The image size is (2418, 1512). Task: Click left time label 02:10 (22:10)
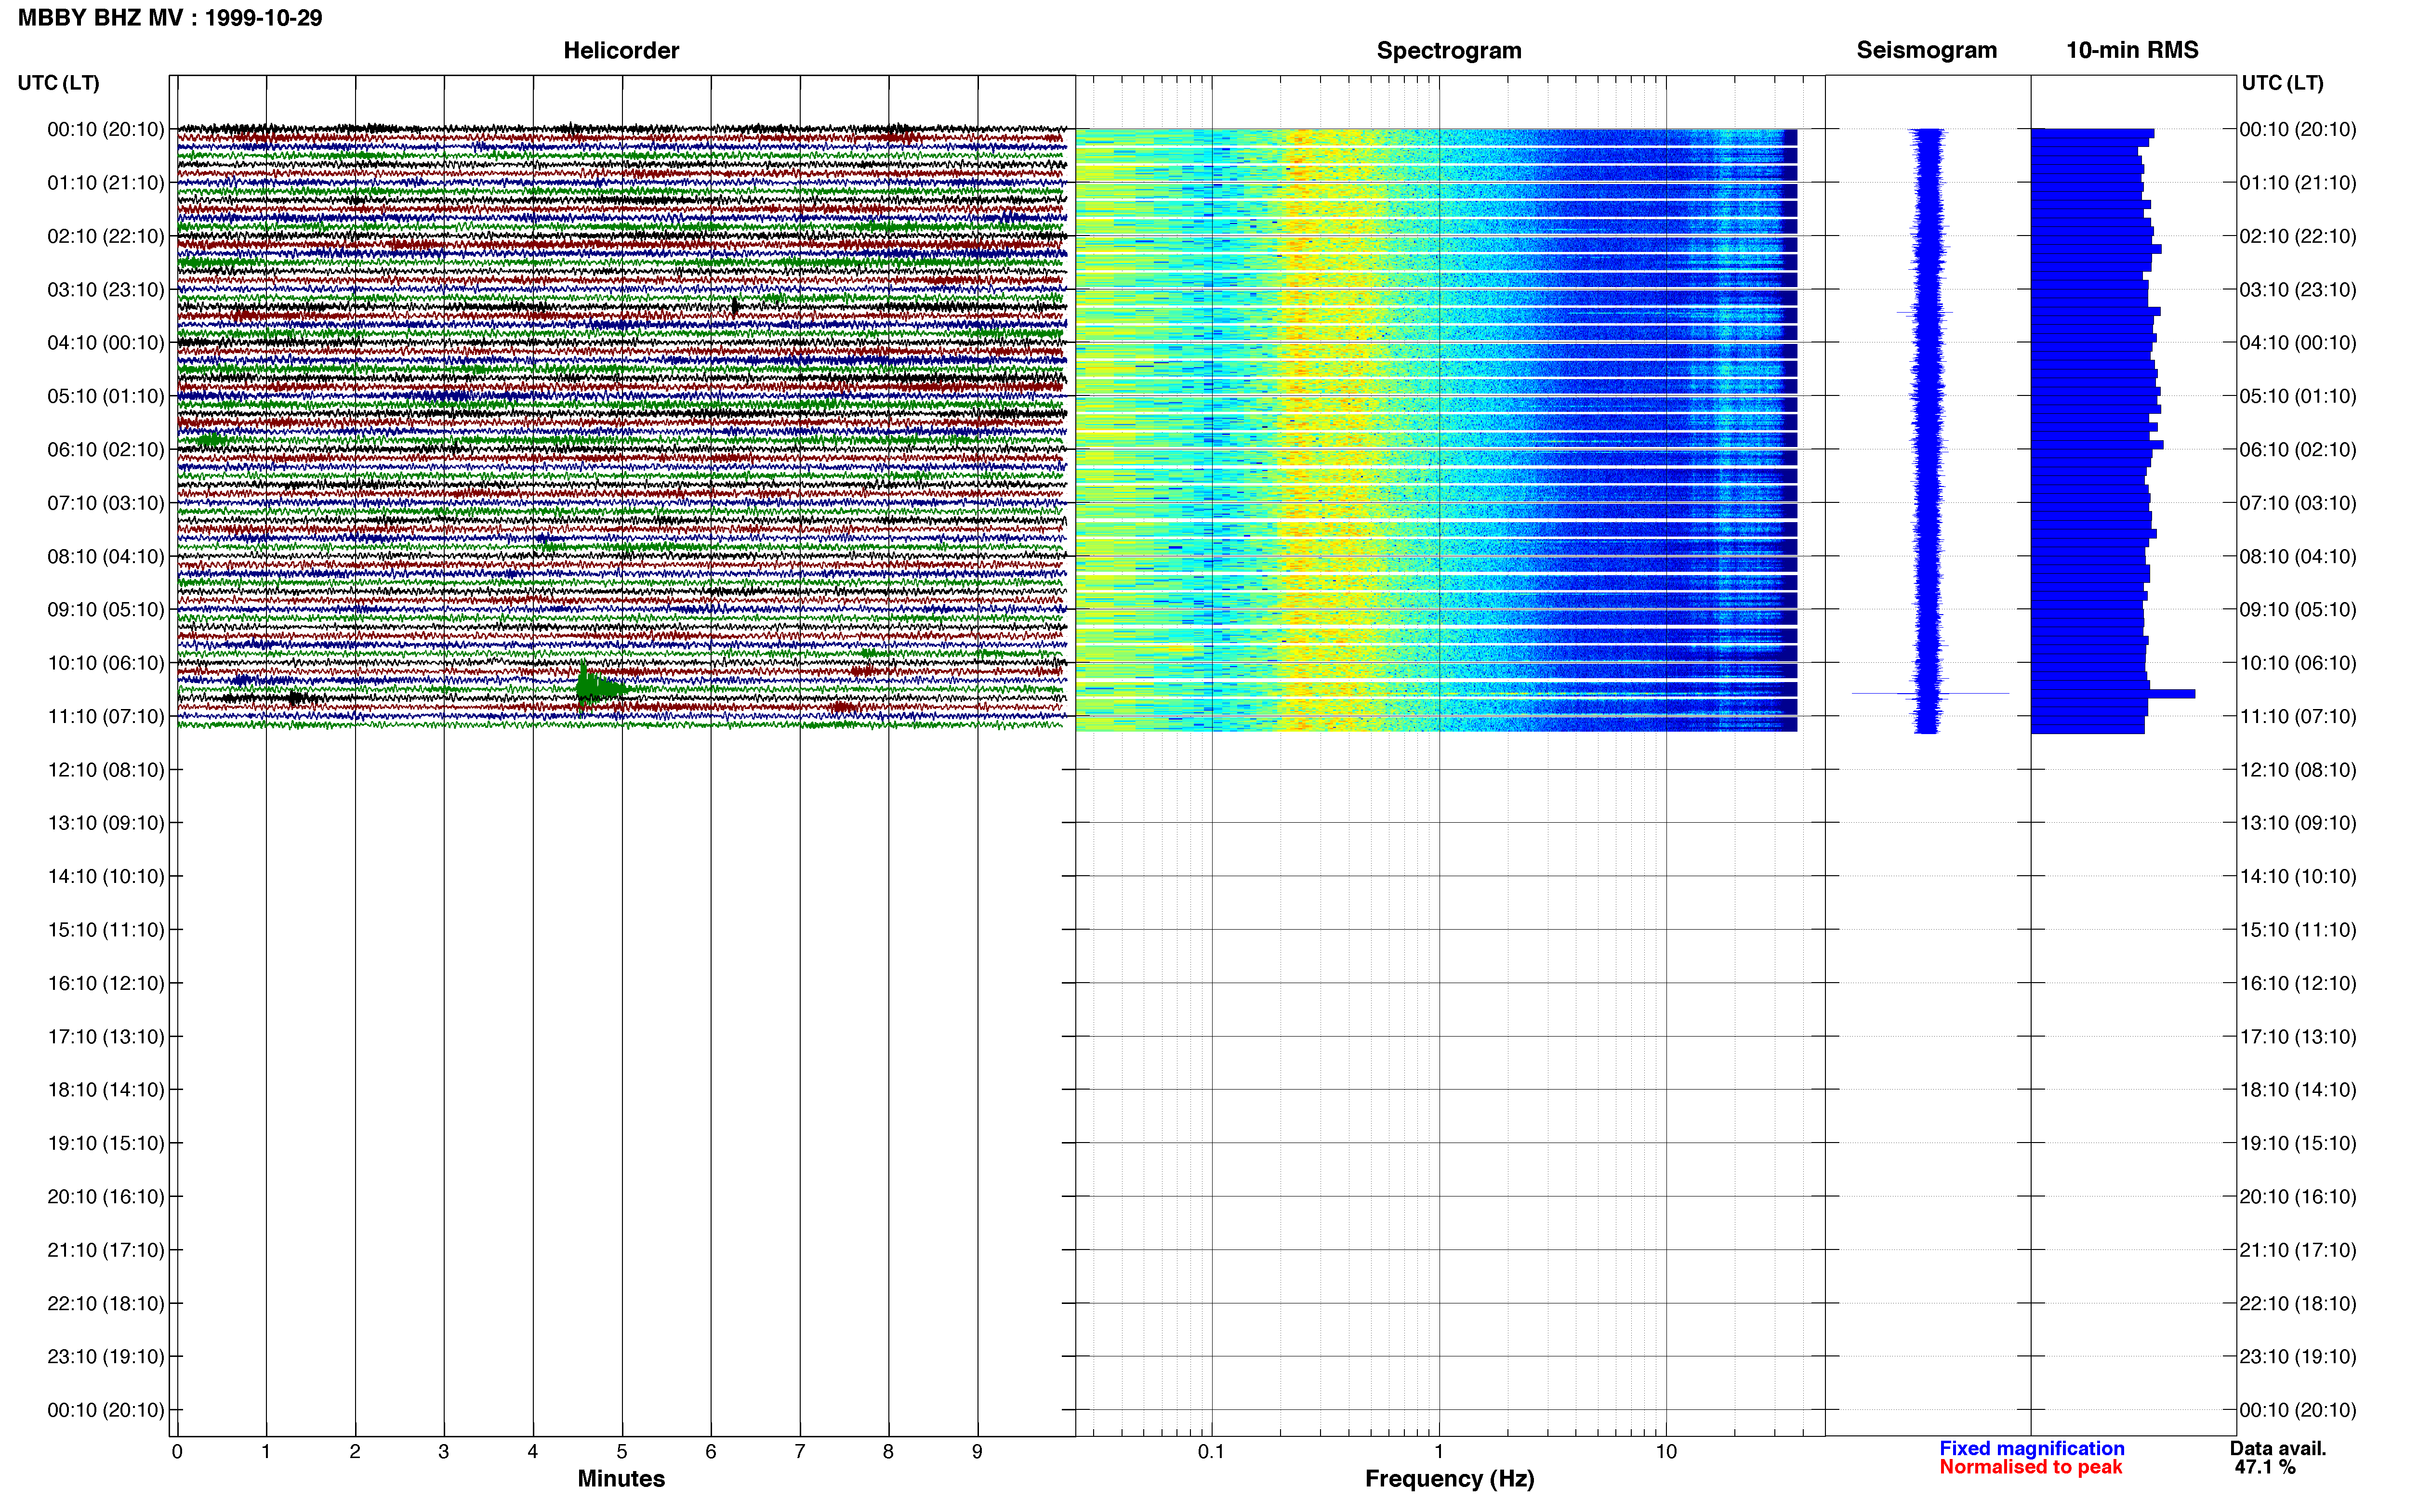click(106, 236)
